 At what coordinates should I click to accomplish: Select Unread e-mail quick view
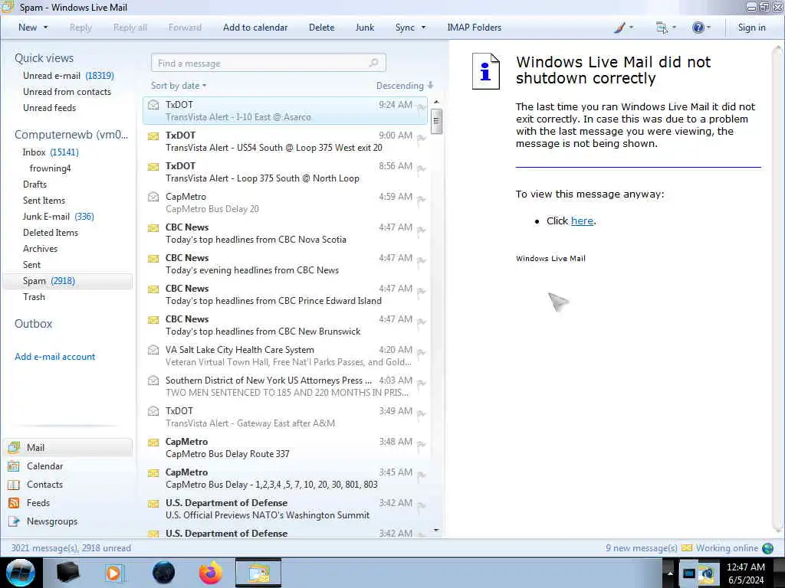click(68, 76)
